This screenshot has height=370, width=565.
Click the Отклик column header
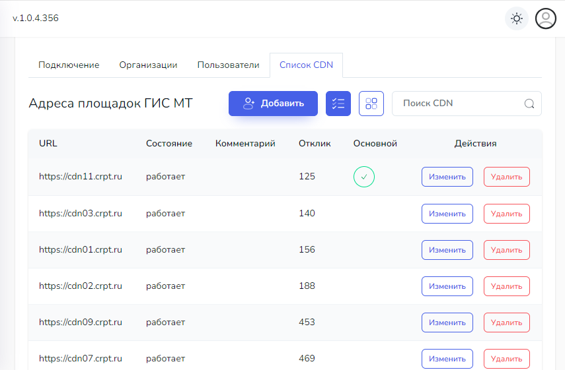pyautogui.click(x=315, y=144)
